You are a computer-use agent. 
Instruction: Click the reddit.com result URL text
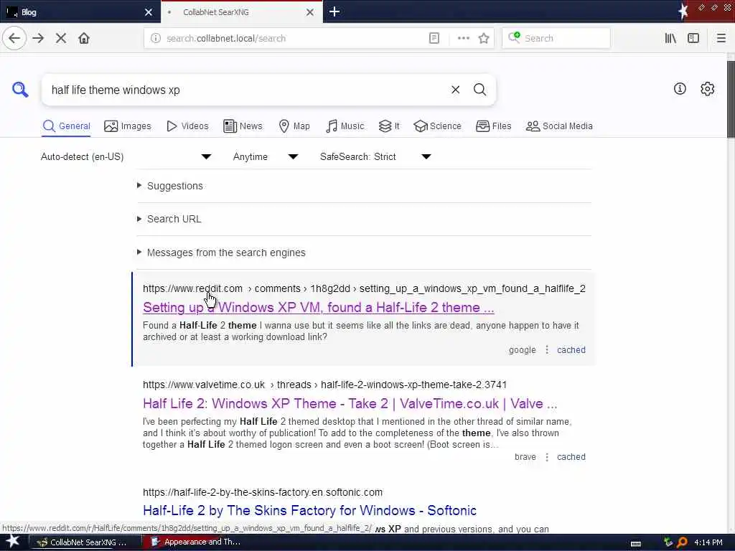[x=364, y=288]
